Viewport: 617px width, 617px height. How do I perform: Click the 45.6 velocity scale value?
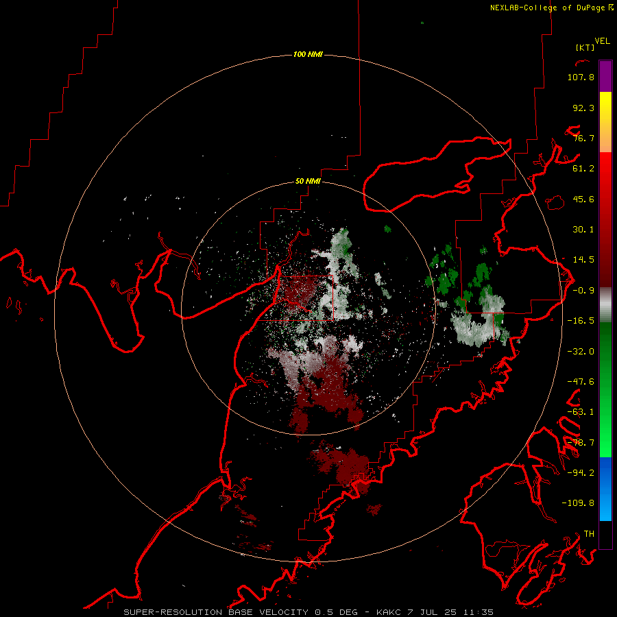click(583, 199)
